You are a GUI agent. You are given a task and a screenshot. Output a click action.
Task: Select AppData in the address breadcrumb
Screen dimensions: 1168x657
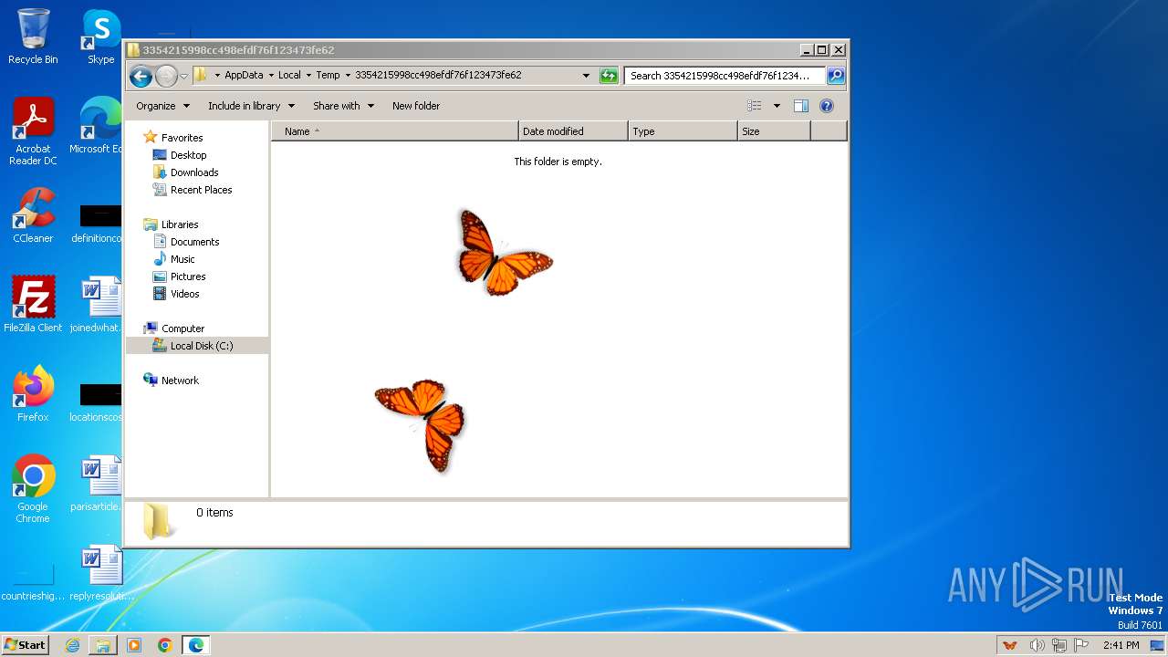coord(244,76)
